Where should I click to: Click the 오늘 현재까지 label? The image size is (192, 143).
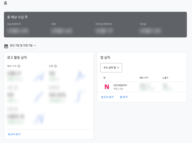[14, 24]
